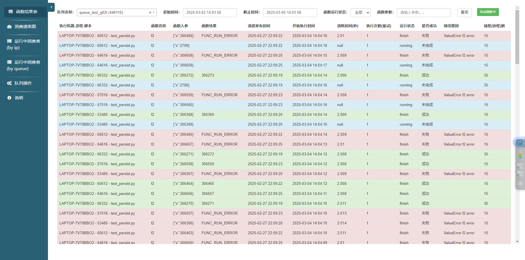The width and height of the screenshot is (525, 260).
Task: Click the 开始执行时间 column header
Action: click(303, 26)
